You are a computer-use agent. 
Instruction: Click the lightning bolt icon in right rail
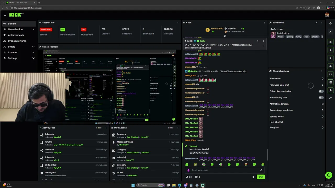331,50
